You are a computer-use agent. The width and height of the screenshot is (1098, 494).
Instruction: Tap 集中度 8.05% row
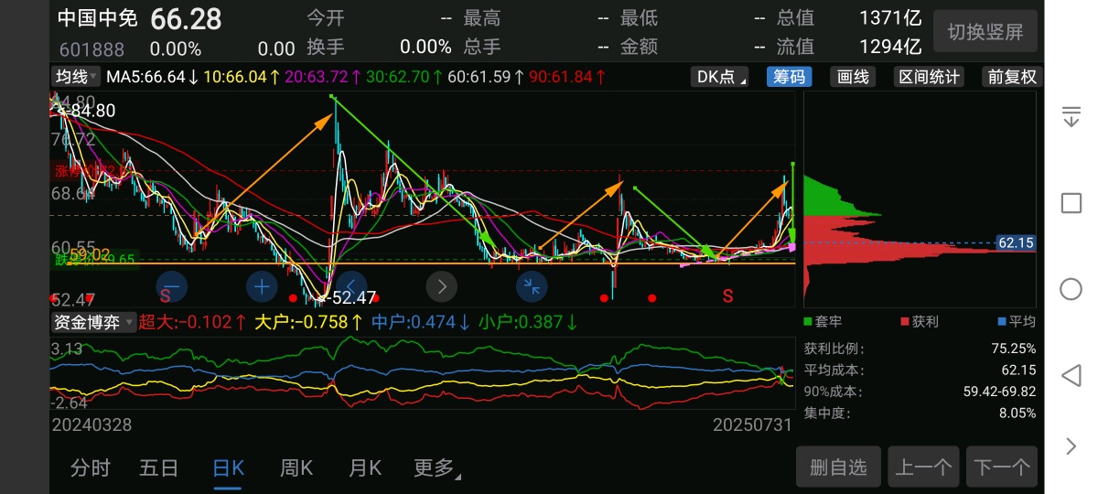point(920,413)
